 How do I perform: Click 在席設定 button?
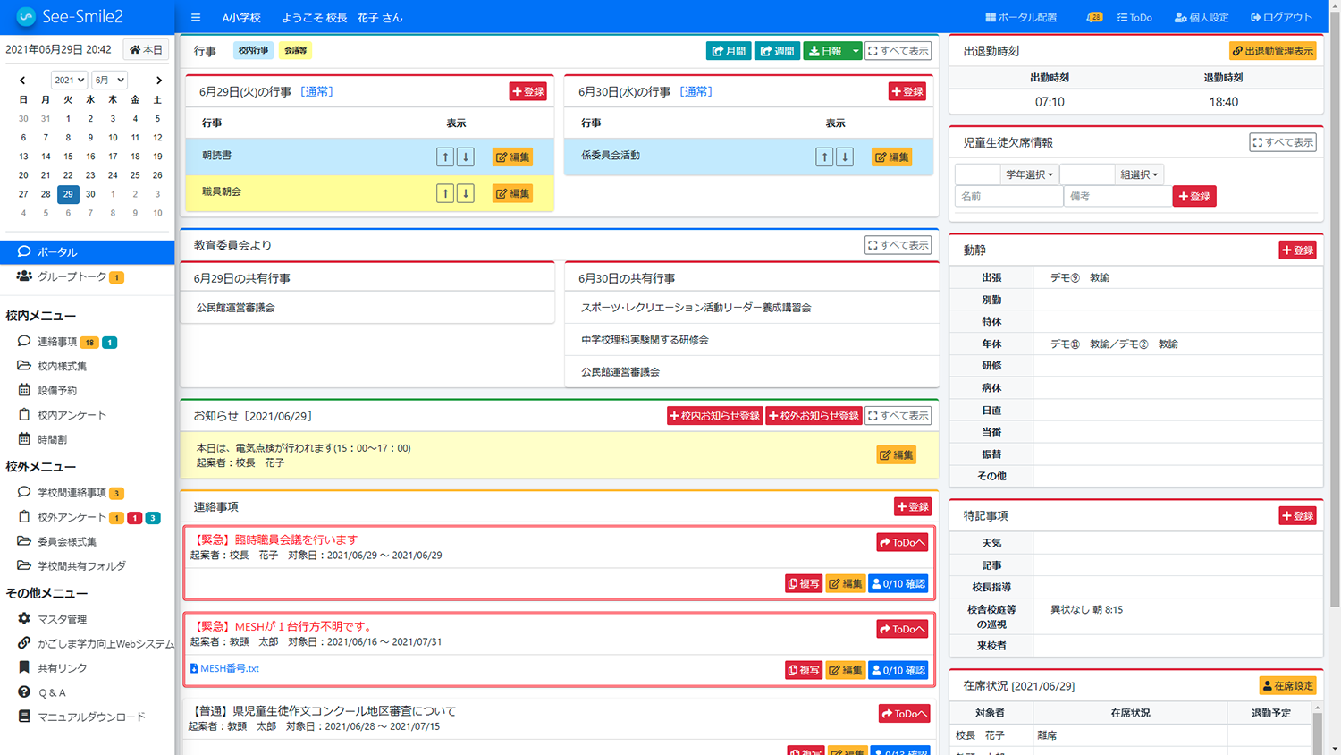point(1287,686)
